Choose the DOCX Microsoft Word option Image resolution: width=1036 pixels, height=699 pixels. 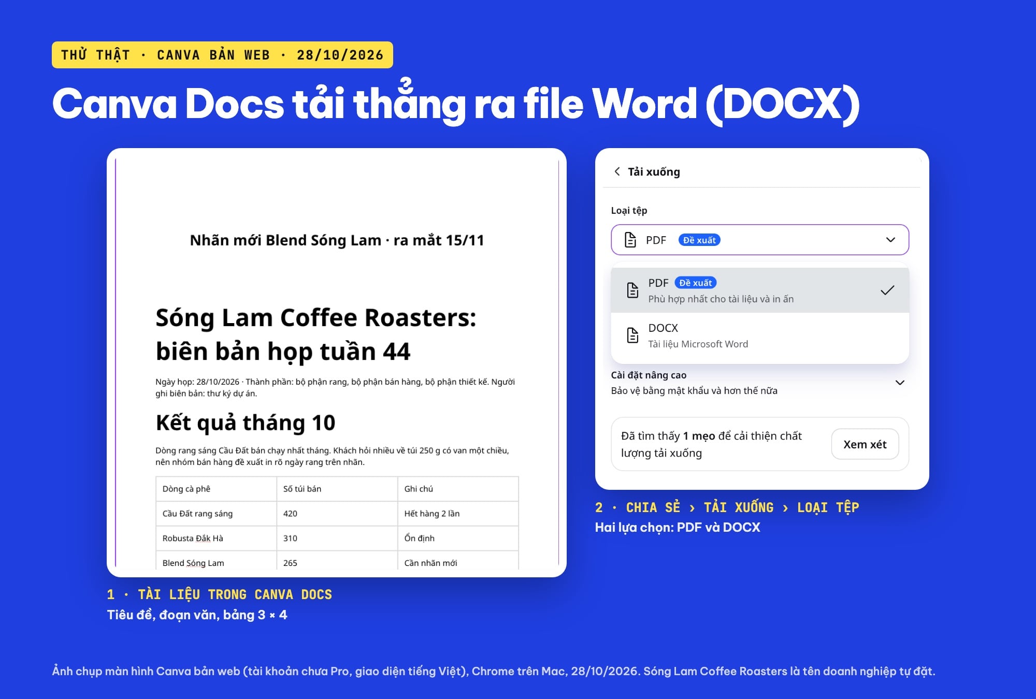[x=760, y=336]
